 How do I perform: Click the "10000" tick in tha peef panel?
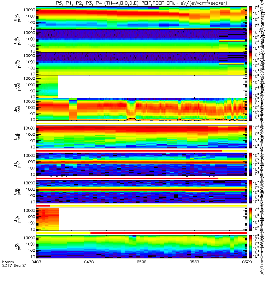coord(29,10)
